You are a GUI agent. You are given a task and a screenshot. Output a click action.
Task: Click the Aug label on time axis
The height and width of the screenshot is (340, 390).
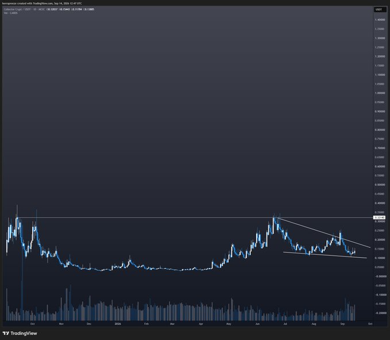click(x=314, y=324)
